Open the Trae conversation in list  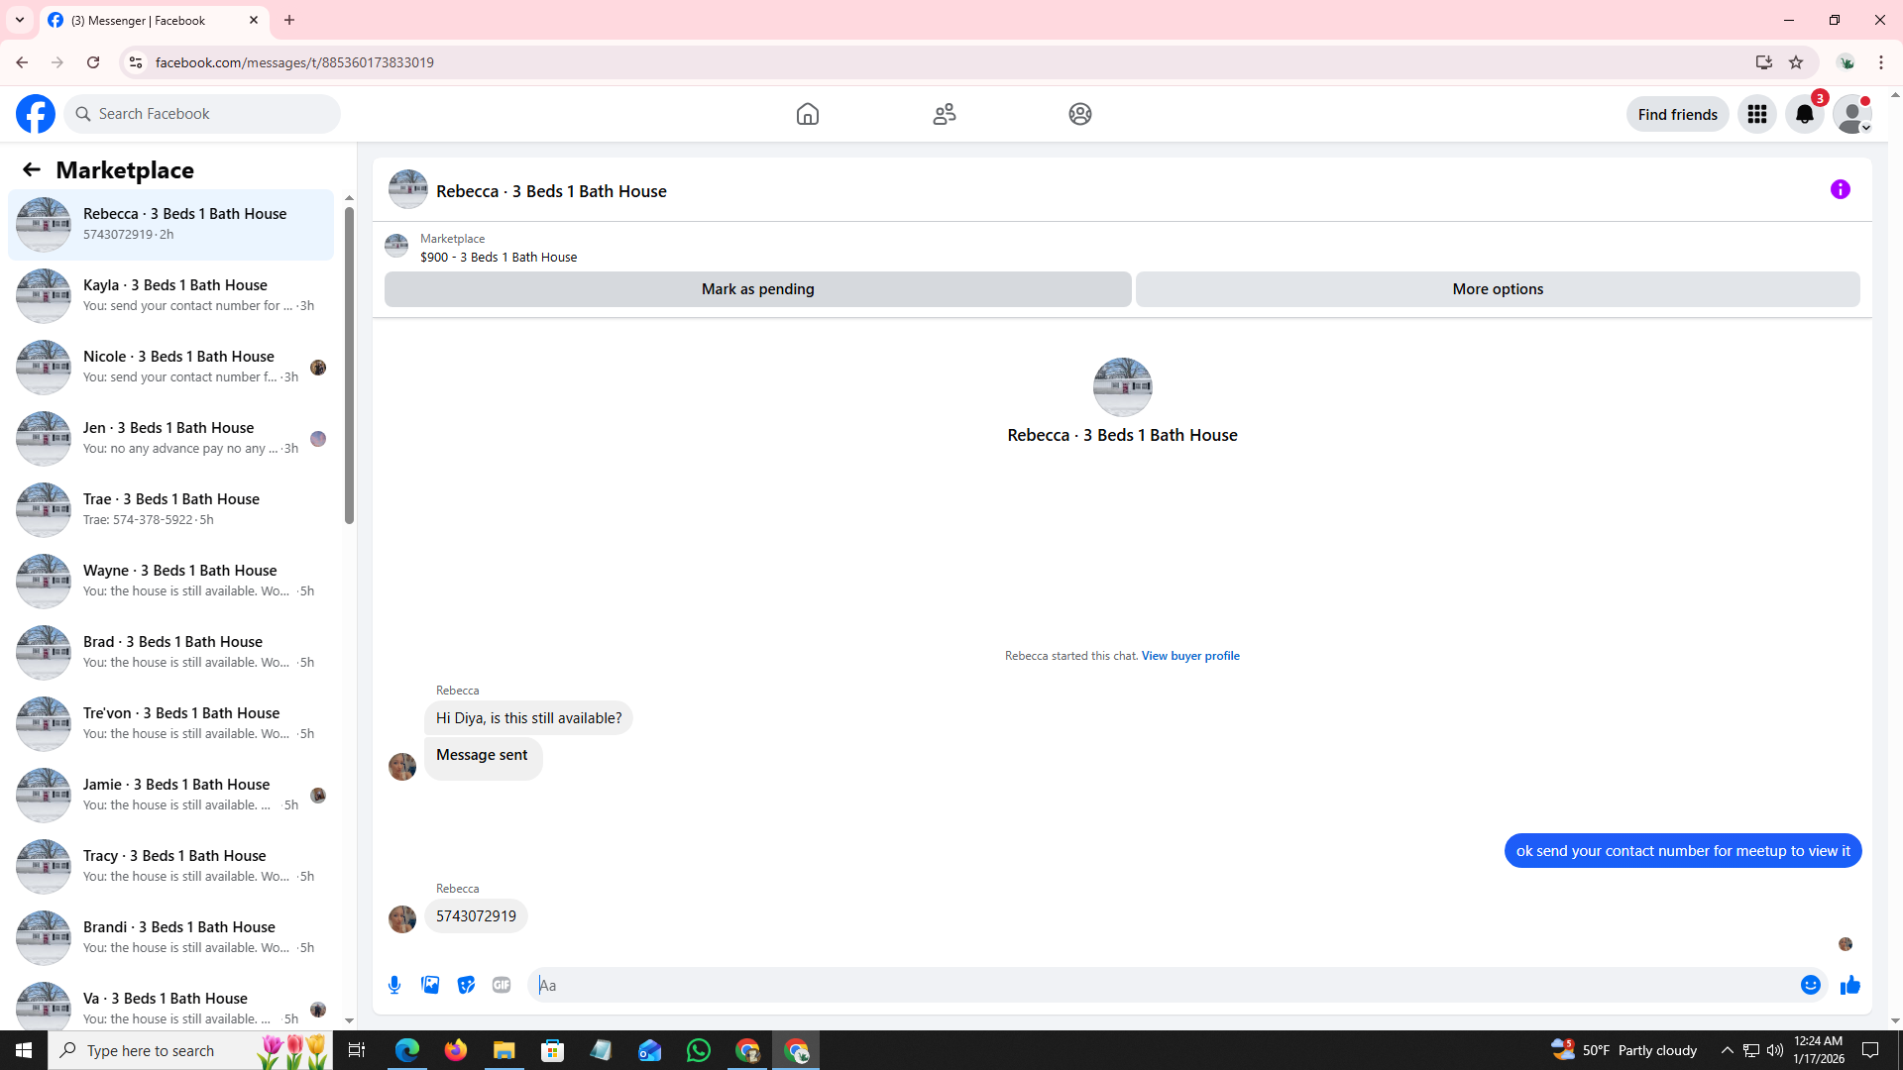[170, 509]
